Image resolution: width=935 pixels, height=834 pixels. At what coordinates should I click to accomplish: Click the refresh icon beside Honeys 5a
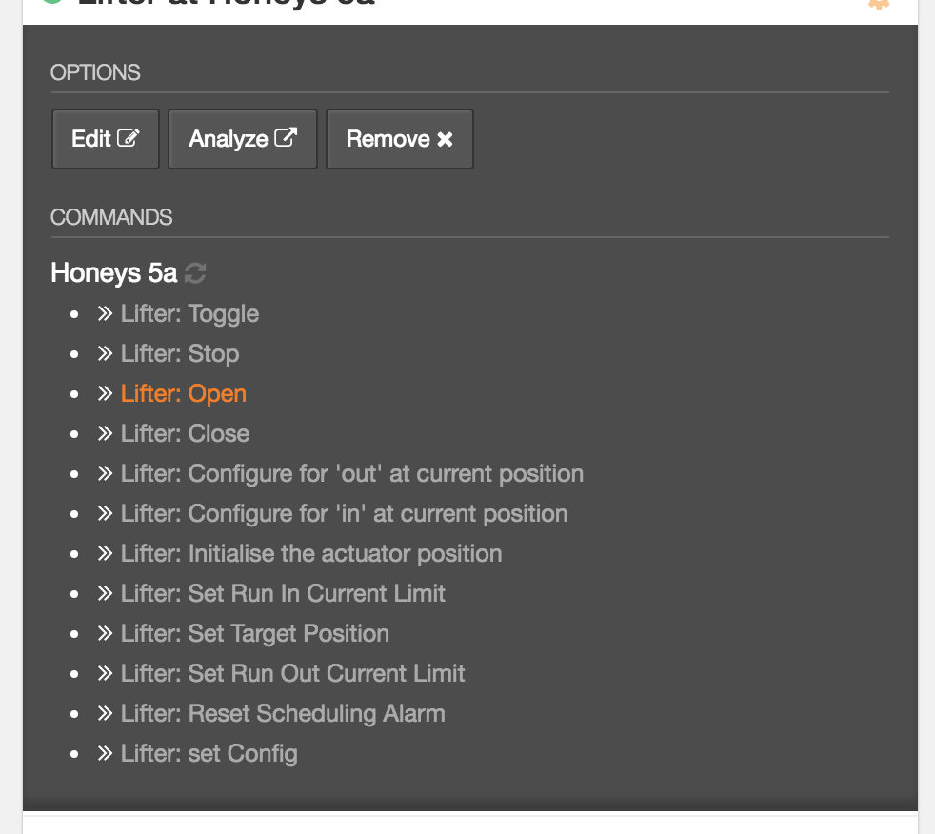(x=195, y=273)
